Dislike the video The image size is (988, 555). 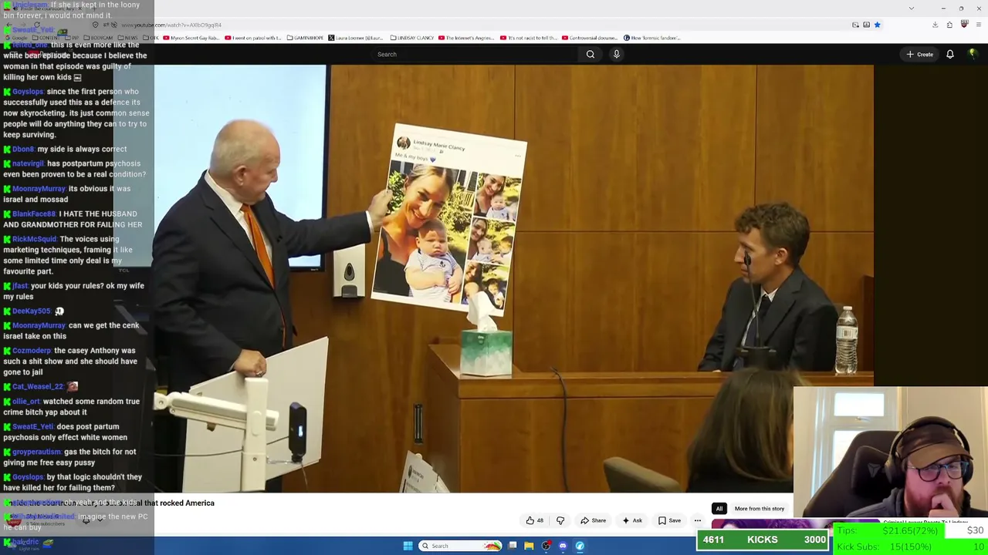click(560, 520)
